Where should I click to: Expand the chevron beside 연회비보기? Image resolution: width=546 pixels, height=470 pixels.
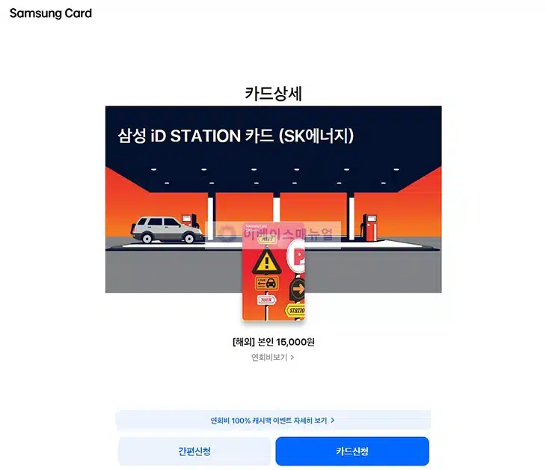292,357
